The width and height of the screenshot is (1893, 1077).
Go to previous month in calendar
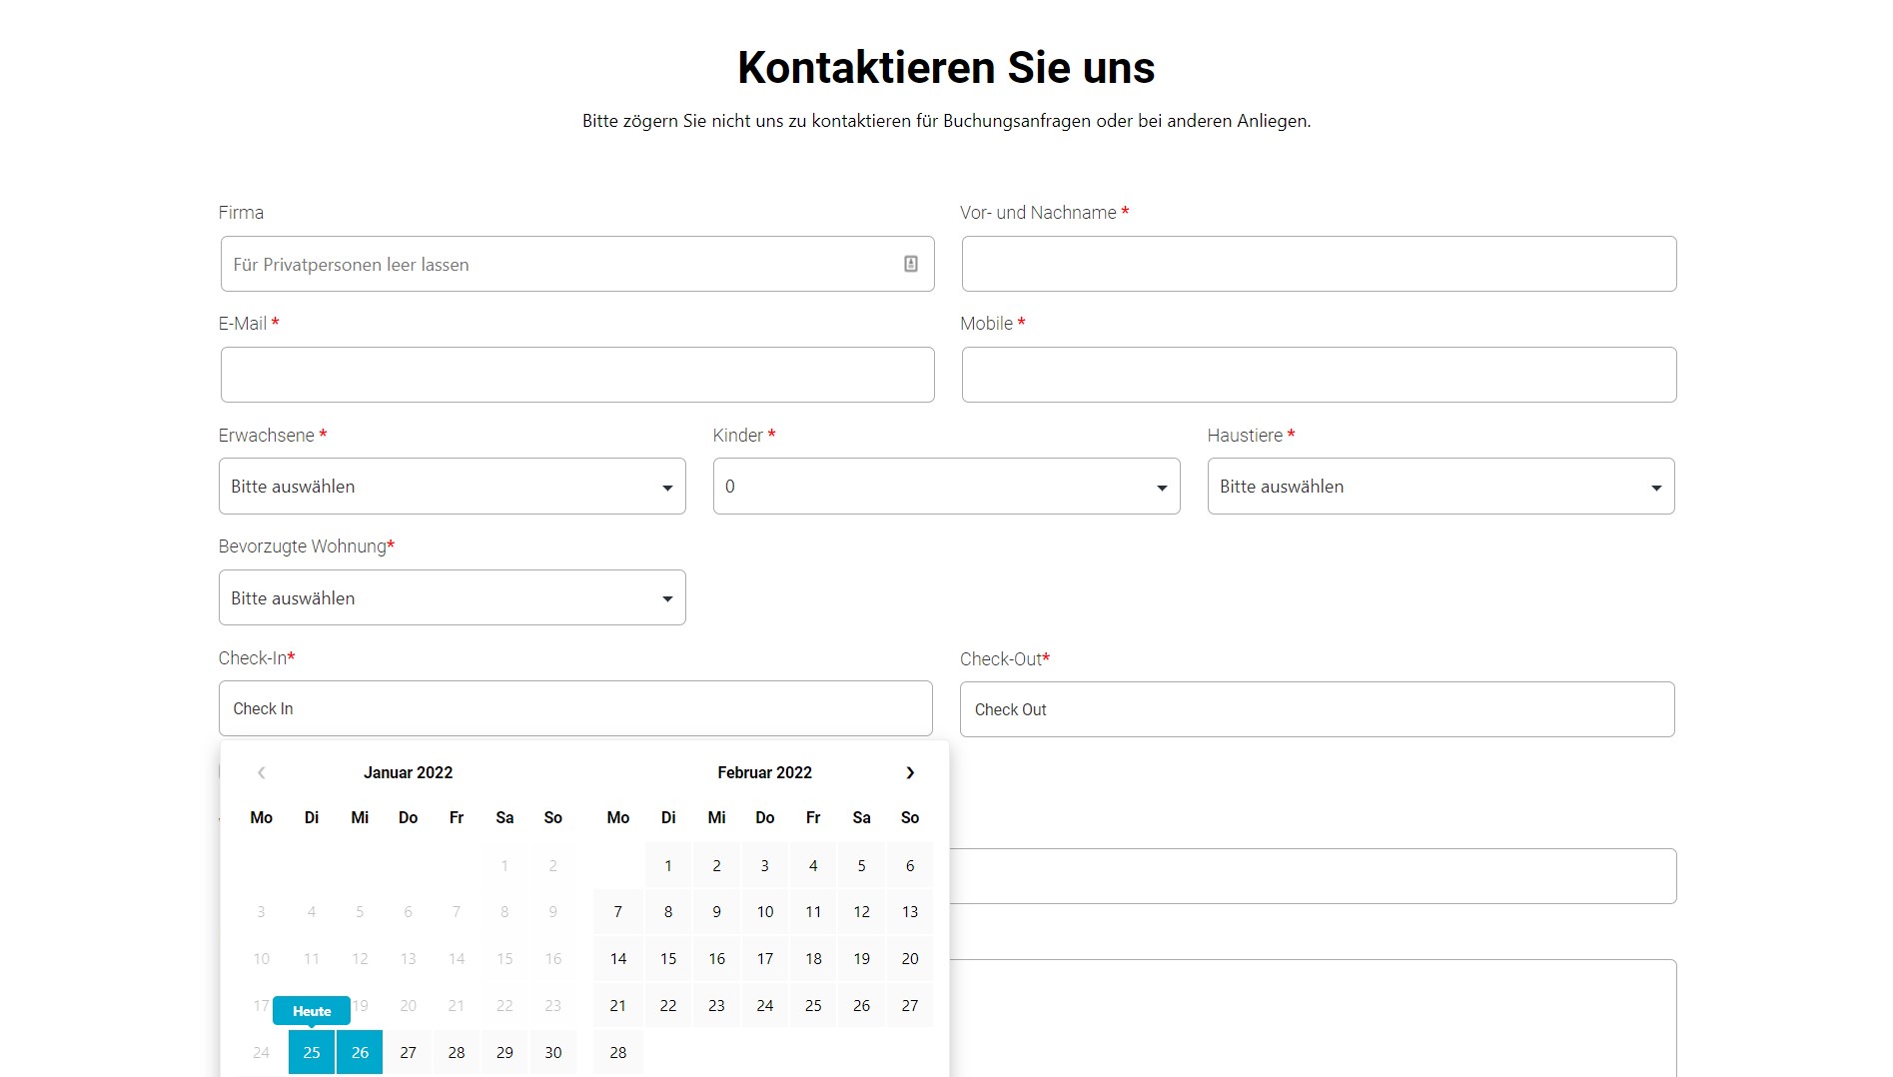coord(261,772)
